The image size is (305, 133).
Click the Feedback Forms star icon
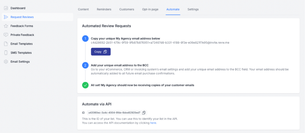[x=6, y=26]
